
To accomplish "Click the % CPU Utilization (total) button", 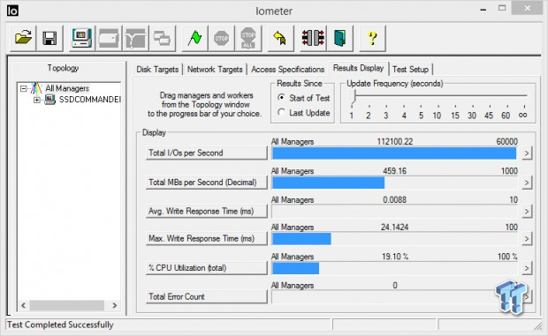I will [206, 268].
